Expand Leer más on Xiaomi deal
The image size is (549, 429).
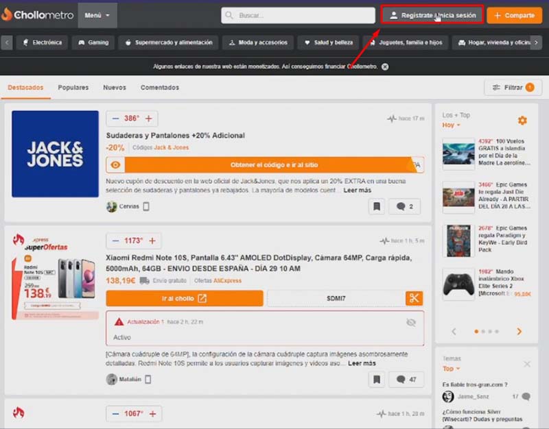362,363
